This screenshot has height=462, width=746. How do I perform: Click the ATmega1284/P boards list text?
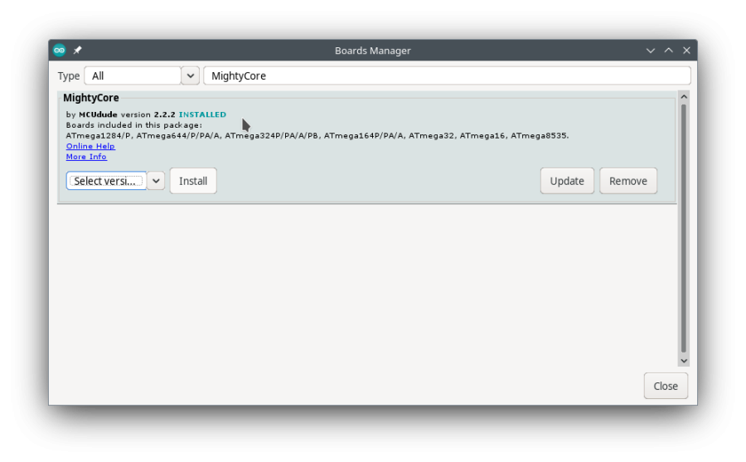click(x=317, y=136)
